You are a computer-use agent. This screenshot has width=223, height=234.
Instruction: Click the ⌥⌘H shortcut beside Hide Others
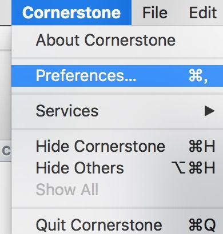click(x=193, y=168)
